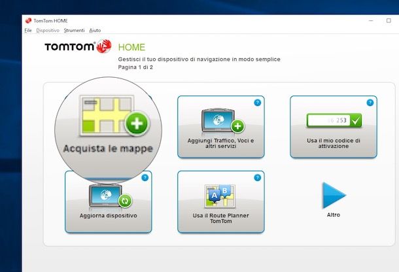Maximize the TomTom HOME window
399x272 pixels.
(389, 21)
